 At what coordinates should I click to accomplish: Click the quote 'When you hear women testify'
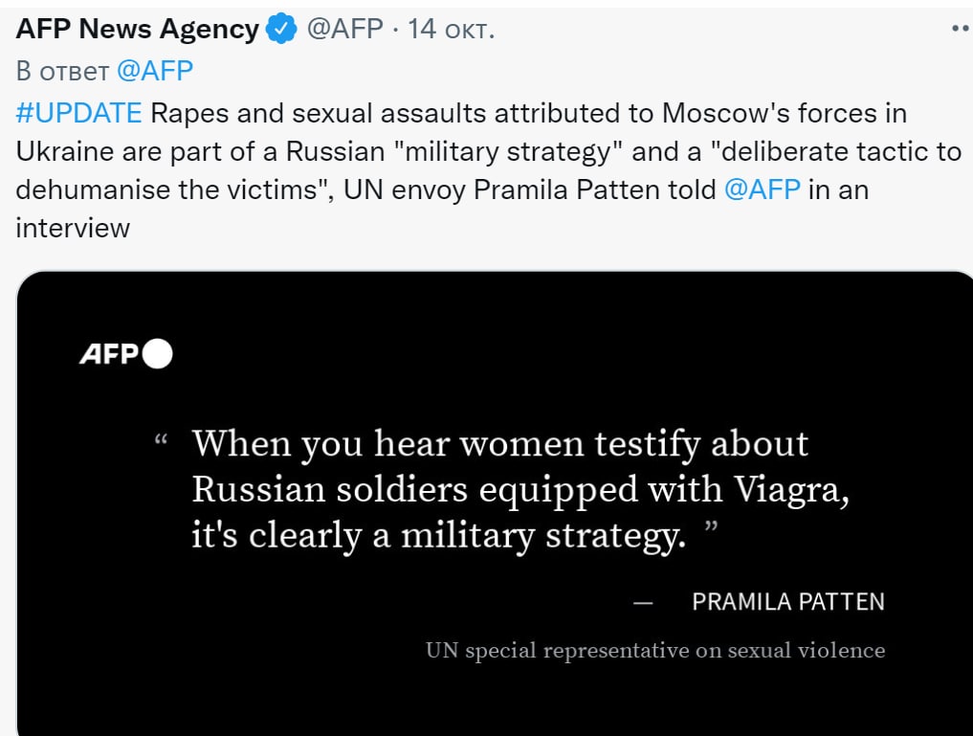(x=499, y=444)
